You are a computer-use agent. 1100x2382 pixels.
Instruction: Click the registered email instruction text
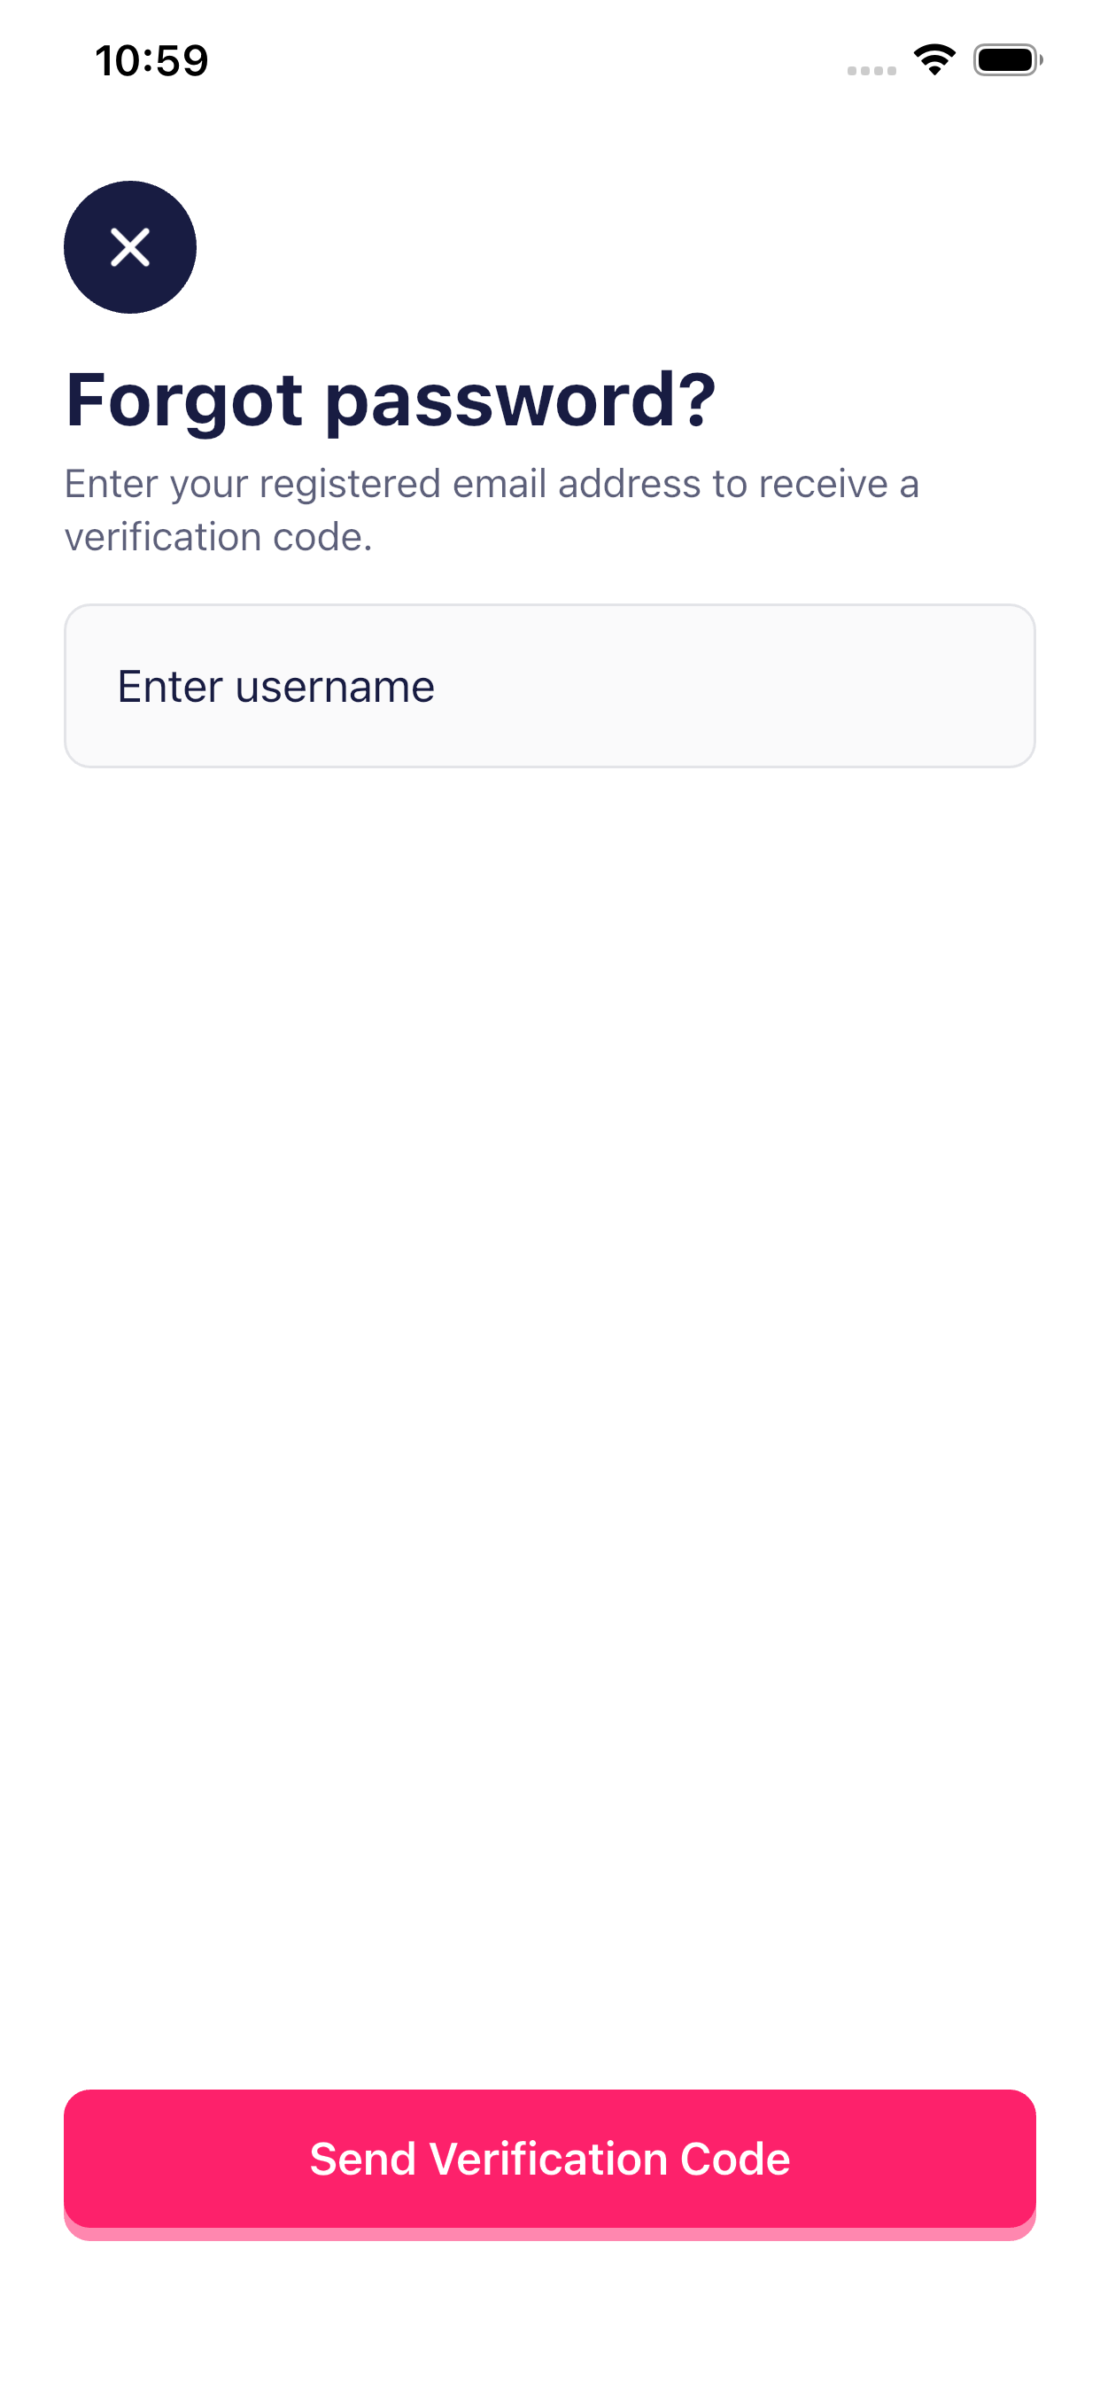(x=491, y=485)
